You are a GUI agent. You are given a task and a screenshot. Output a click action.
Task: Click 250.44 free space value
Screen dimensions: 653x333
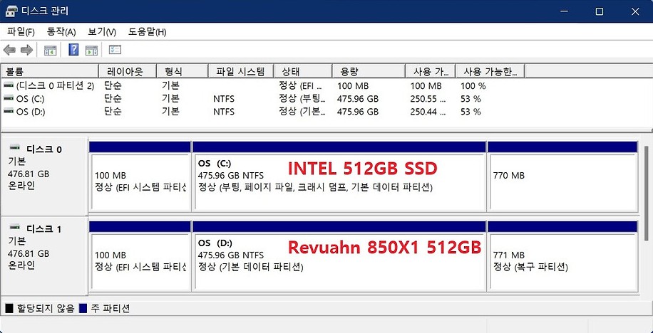(428, 112)
